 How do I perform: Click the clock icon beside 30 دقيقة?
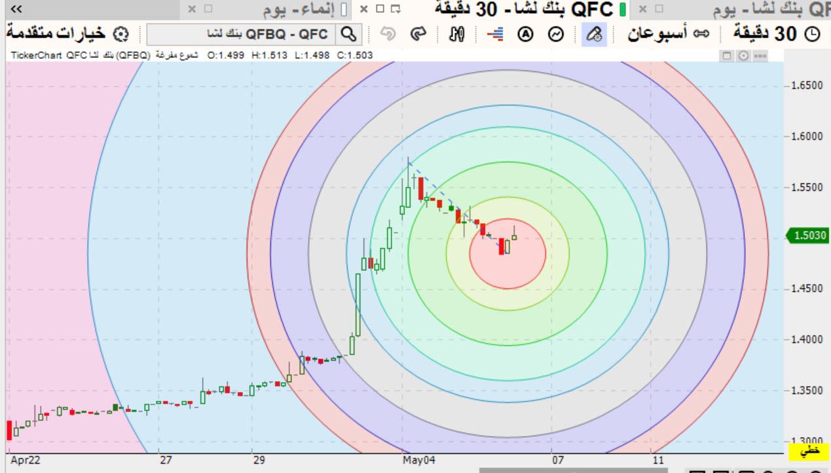point(812,34)
